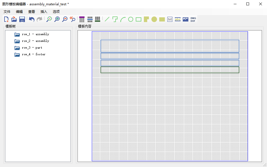Redo the undone action
Viewport: 267px width, 167px height.
39,19
